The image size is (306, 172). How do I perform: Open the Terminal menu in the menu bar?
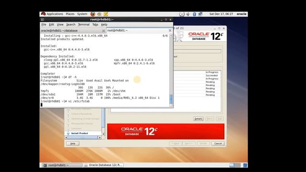[x=84, y=24]
